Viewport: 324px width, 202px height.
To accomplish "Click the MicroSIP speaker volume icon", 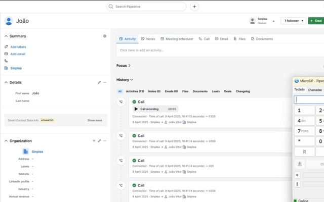I will click(297, 175).
